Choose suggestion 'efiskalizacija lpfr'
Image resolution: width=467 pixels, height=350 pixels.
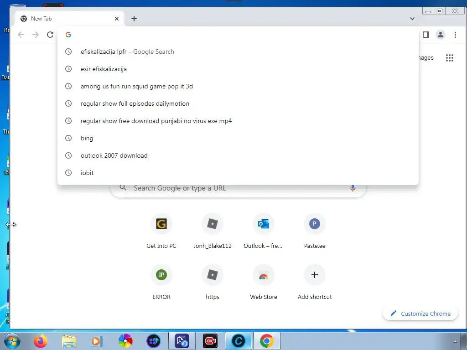[238, 52]
